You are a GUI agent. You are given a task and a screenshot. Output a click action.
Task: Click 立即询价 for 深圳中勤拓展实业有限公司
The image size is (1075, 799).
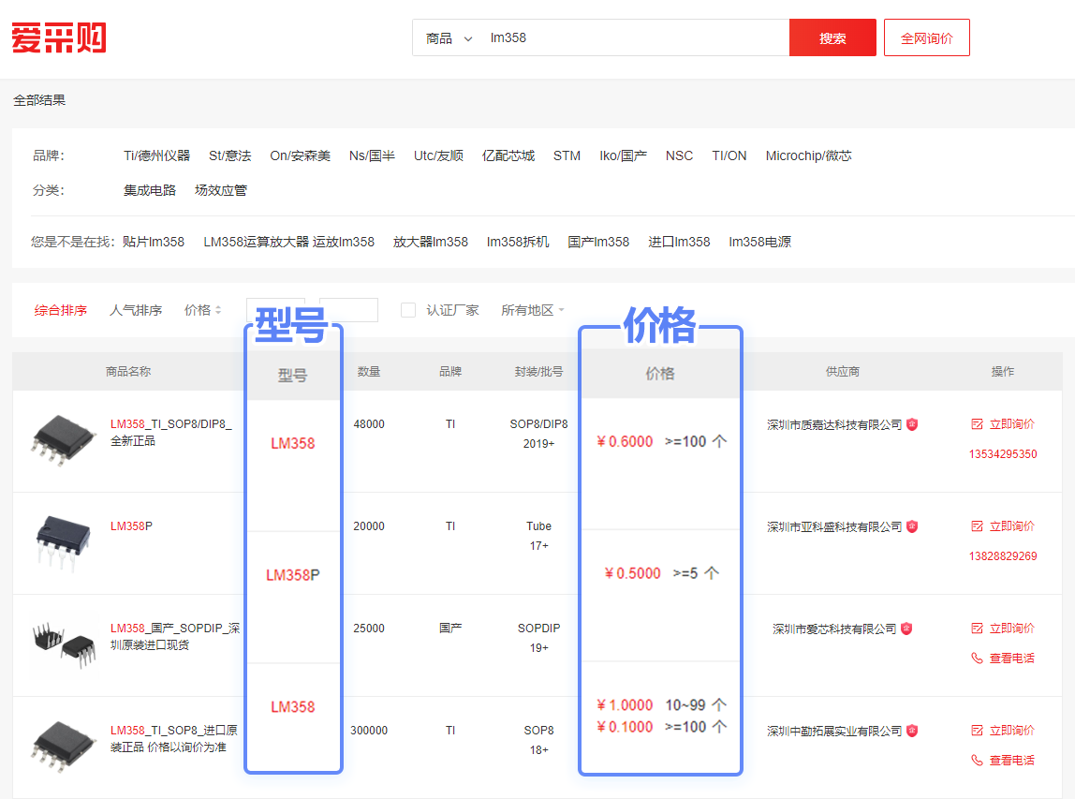click(x=1003, y=731)
